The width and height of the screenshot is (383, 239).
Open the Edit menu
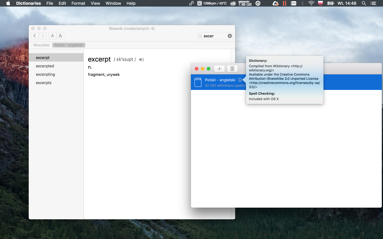point(62,3)
